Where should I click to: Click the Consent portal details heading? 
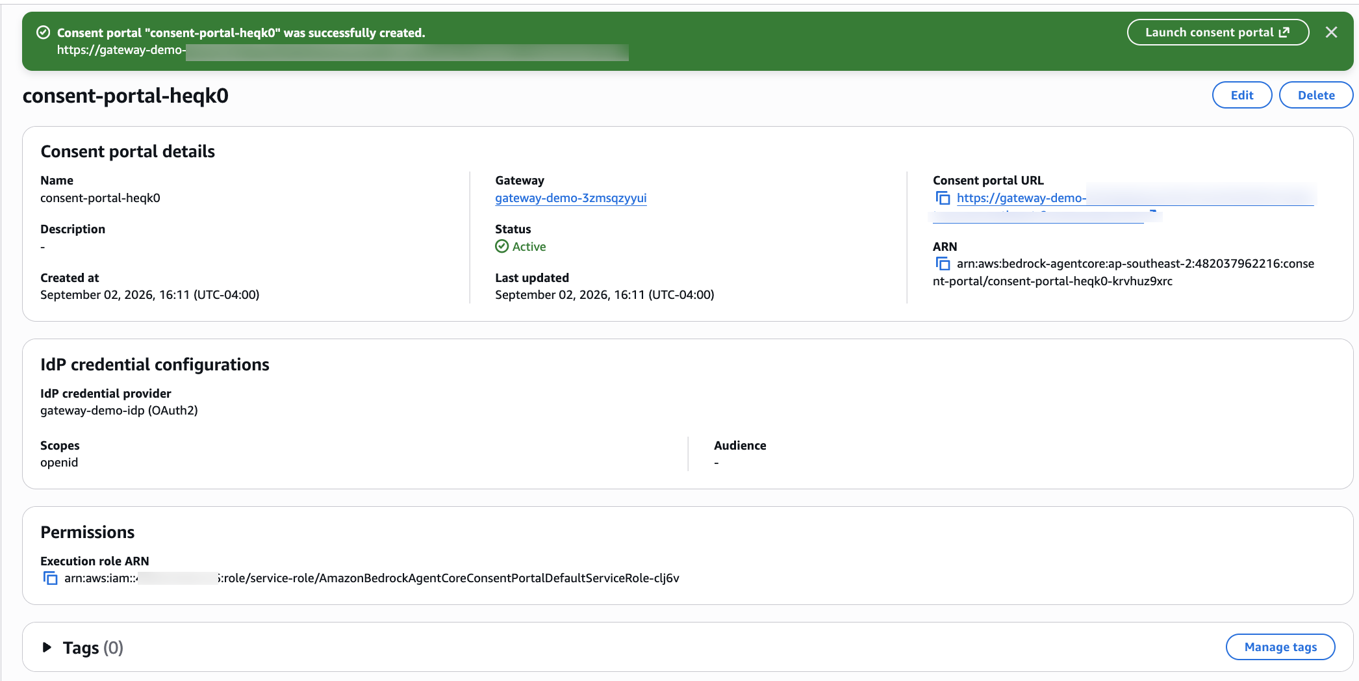pyautogui.click(x=128, y=151)
